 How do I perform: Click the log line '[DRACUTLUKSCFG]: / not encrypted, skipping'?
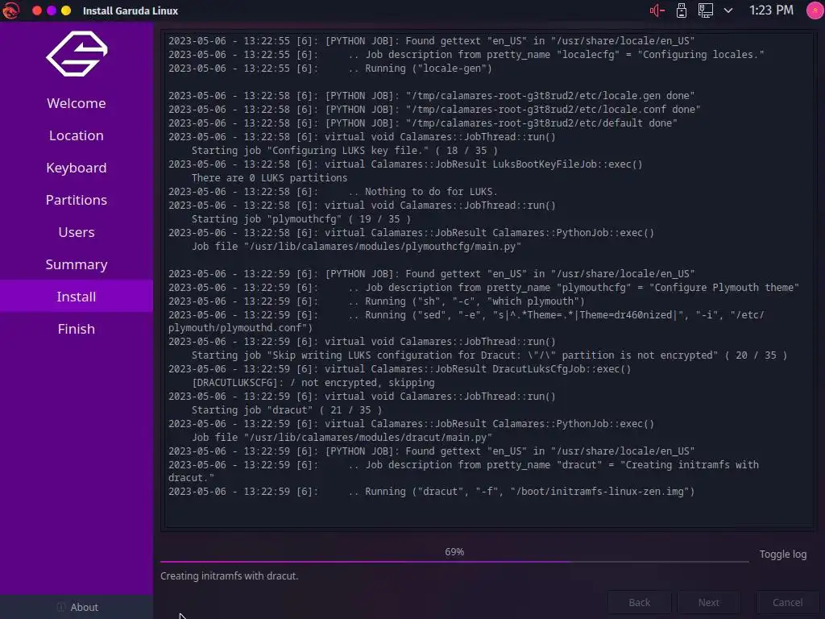tap(313, 383)
